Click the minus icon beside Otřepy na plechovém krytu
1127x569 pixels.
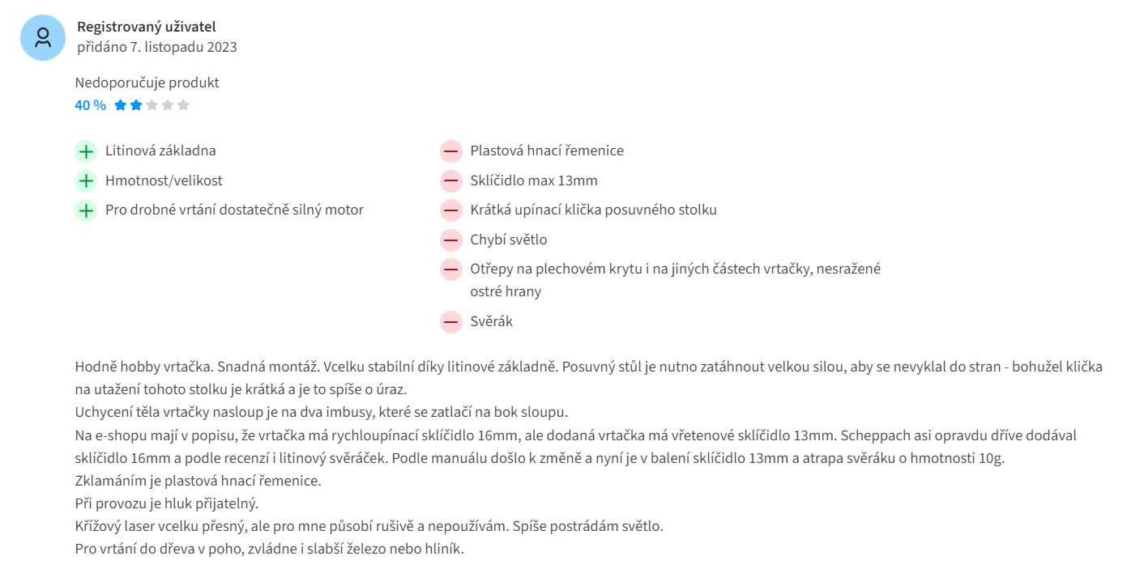pyautogui.click(x=450, y=270)
